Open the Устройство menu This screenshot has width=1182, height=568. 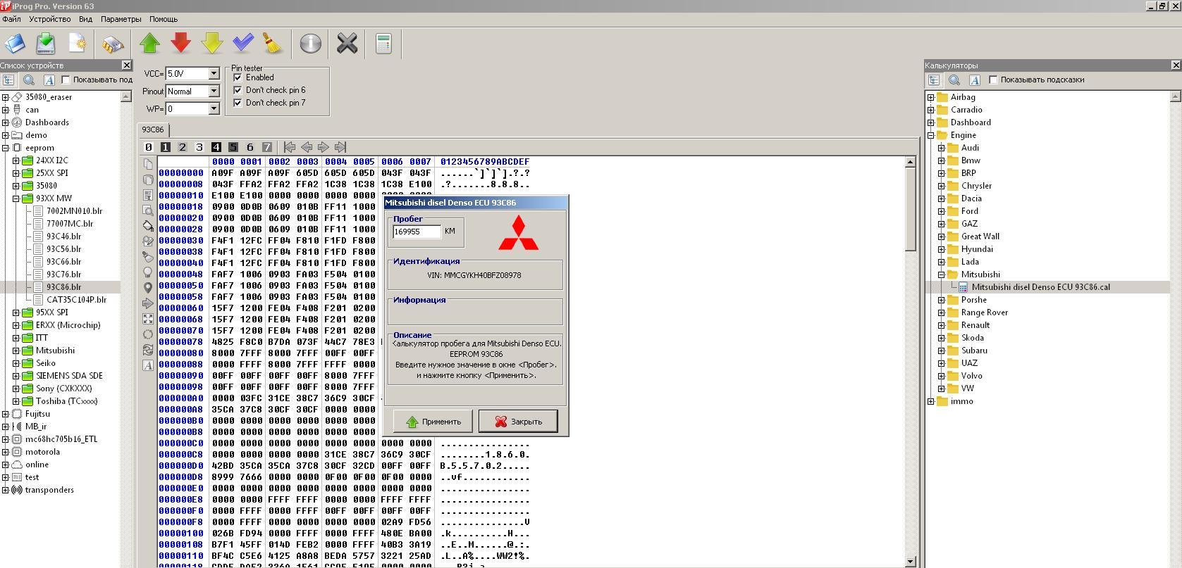49,19
